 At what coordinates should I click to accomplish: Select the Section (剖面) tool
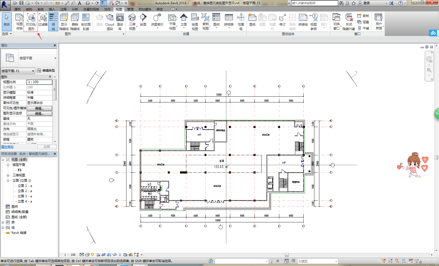(143, 20)
